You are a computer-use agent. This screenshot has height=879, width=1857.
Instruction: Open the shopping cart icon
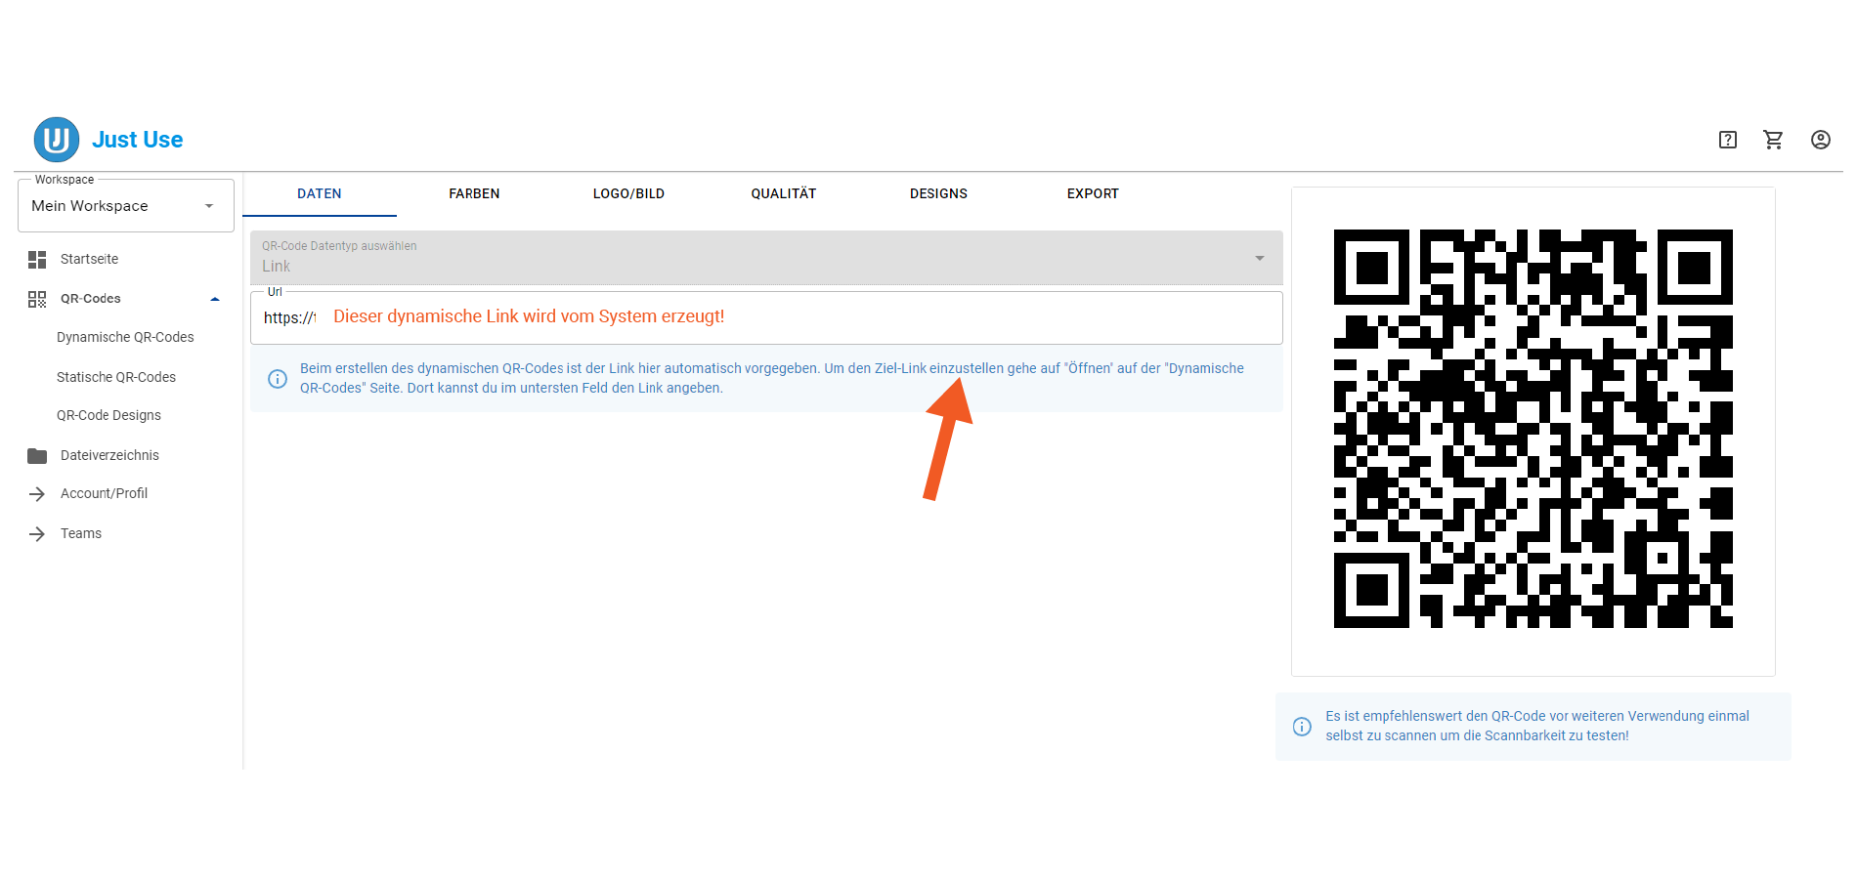(1773, 140)
